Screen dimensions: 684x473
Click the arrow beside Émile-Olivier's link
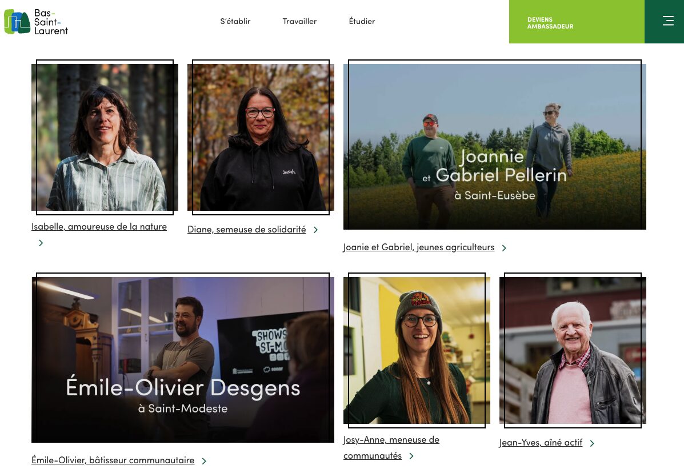coord(204,461)
